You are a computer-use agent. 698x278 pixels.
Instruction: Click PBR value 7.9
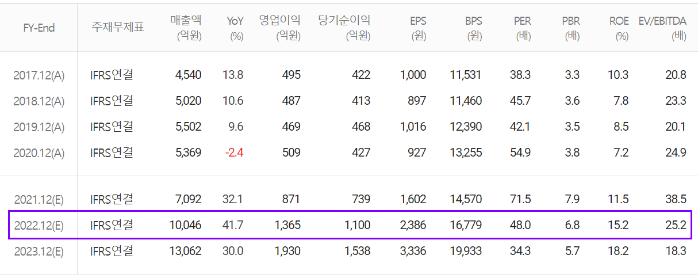pos(573,200)
